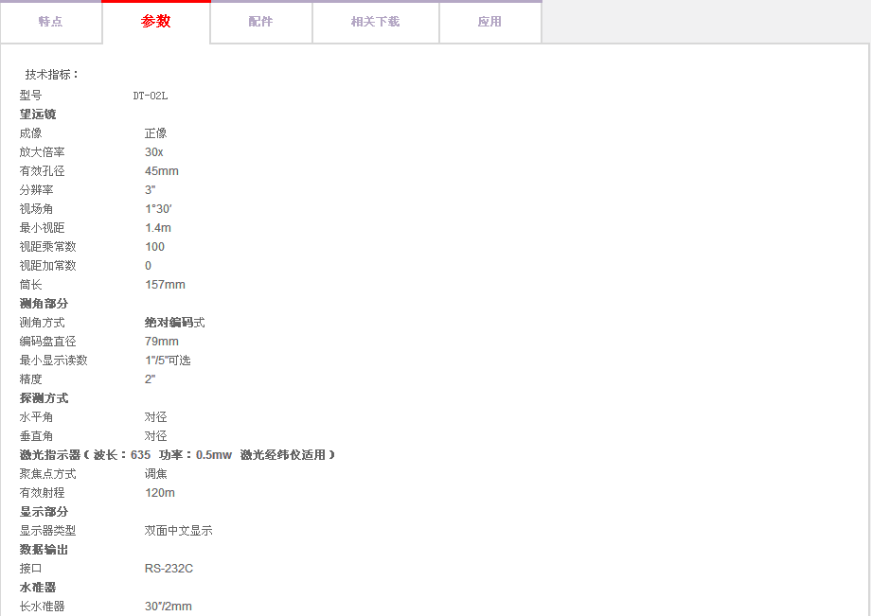Click the 绝对编码式 value text
871x616 pixels.
pos(174,323)
